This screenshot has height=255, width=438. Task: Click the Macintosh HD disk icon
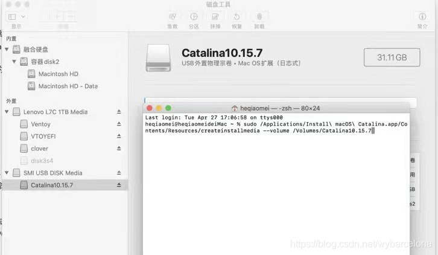point(31,74)
